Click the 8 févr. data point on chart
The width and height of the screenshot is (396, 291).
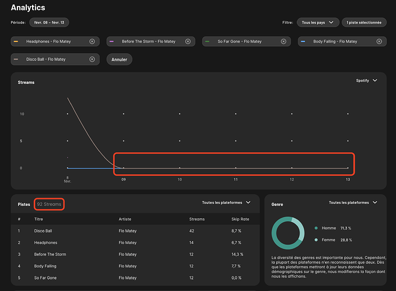tap(68, 168)
